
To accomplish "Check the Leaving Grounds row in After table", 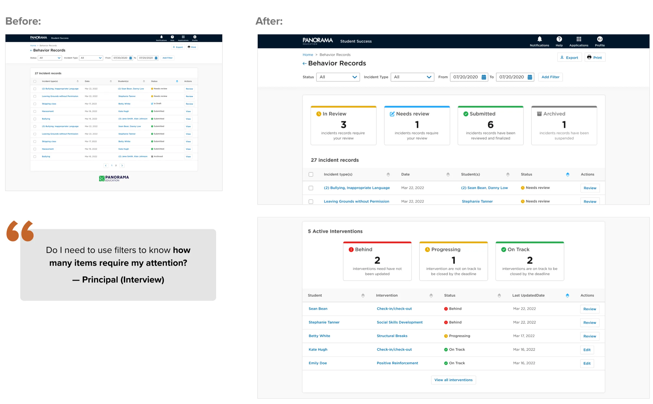I will 311,202.
